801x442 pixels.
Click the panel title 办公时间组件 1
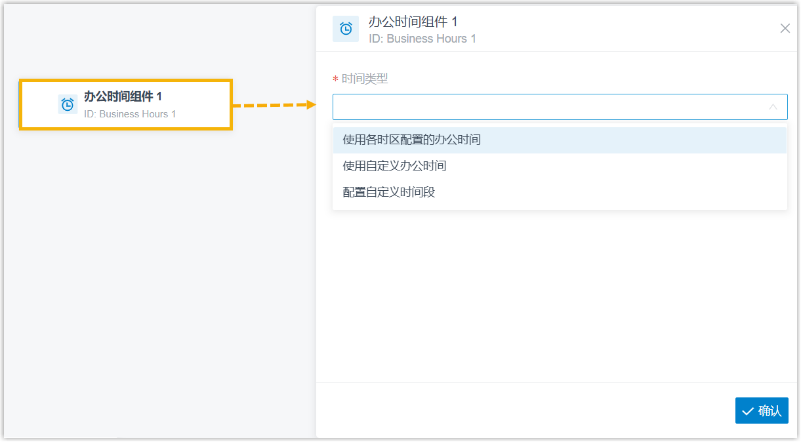tap(413, 22)
